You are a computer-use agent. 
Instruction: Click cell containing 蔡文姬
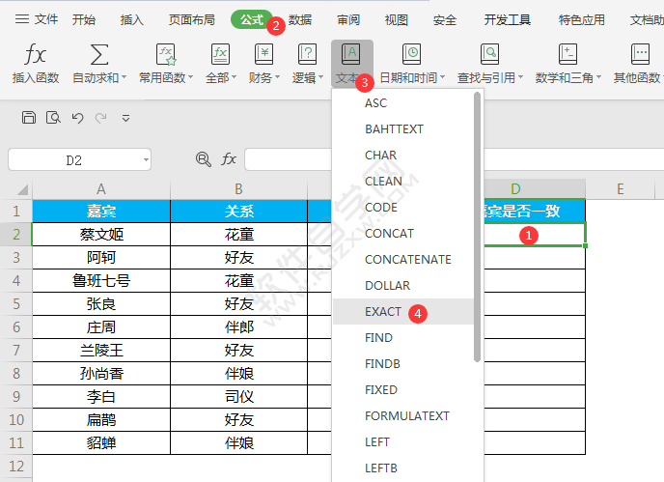(x=101, y=235)
